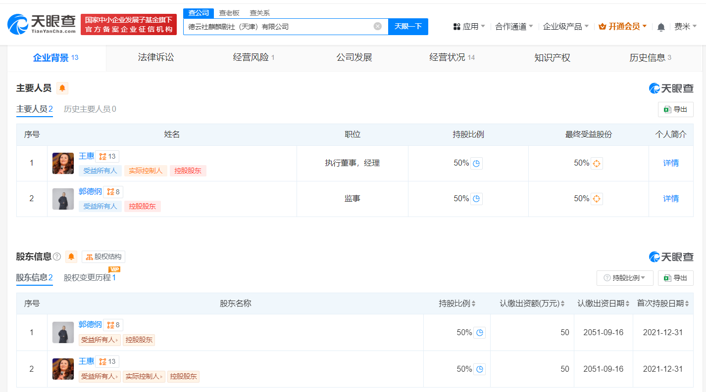
Task: Switch to the 法律诉讼 tab
Action: tap(155, 57)
